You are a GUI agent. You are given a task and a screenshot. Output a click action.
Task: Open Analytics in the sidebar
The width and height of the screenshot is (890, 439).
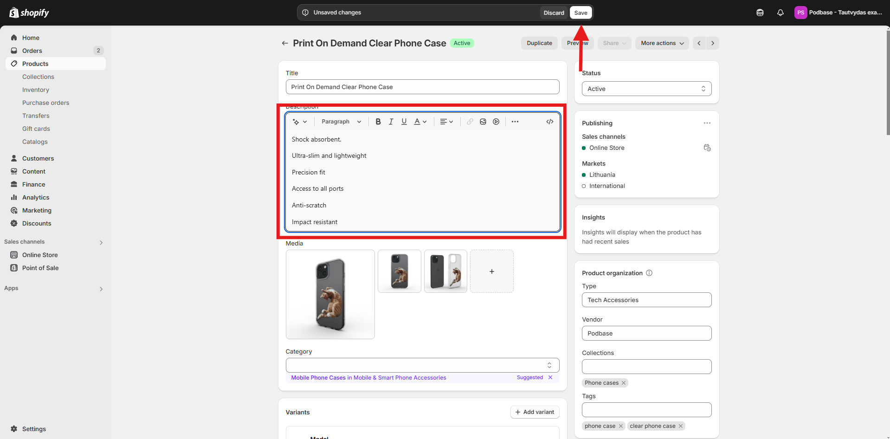tap(36, 197)
